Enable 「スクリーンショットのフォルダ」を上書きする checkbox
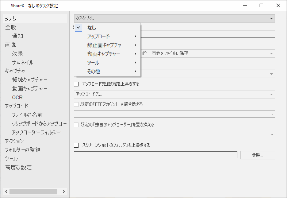 tap(76, 145)
